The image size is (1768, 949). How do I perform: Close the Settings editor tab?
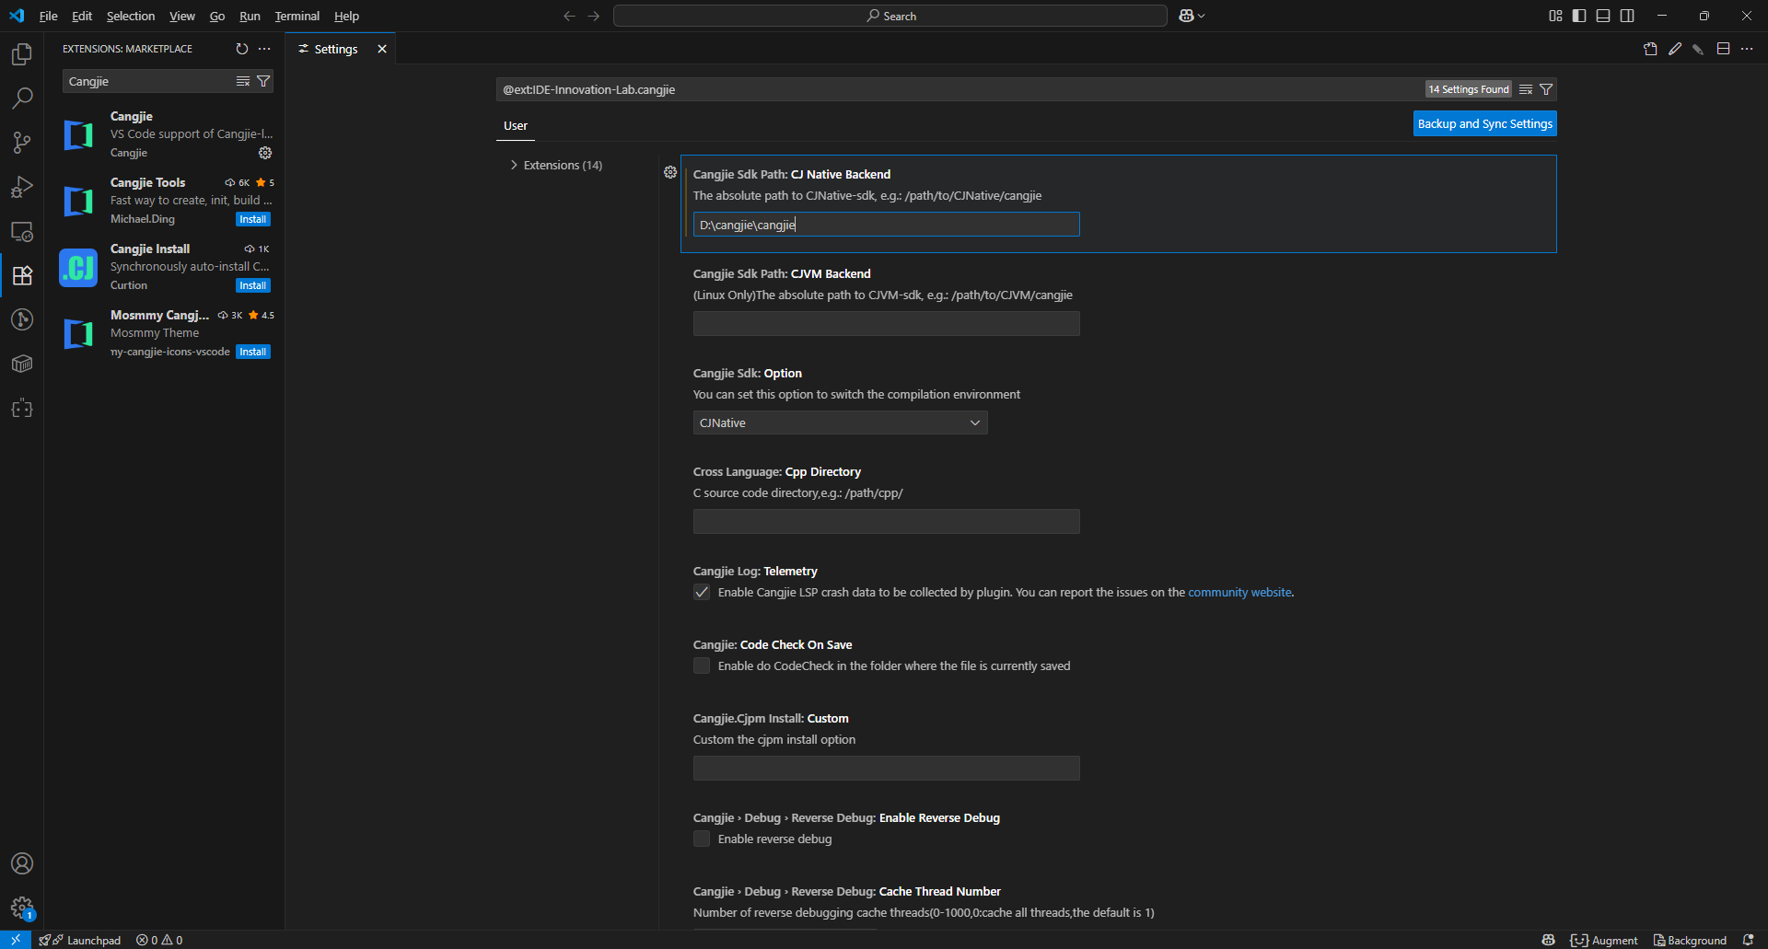(x=381, y=49)
